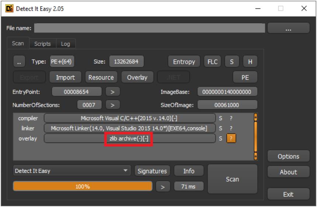Viewport: 317px width, 207px height.
Task: Select the Microsoft Linker result row
Action: 130,128
